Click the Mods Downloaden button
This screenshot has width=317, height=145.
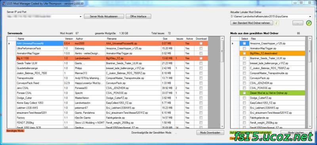(210, 132)
